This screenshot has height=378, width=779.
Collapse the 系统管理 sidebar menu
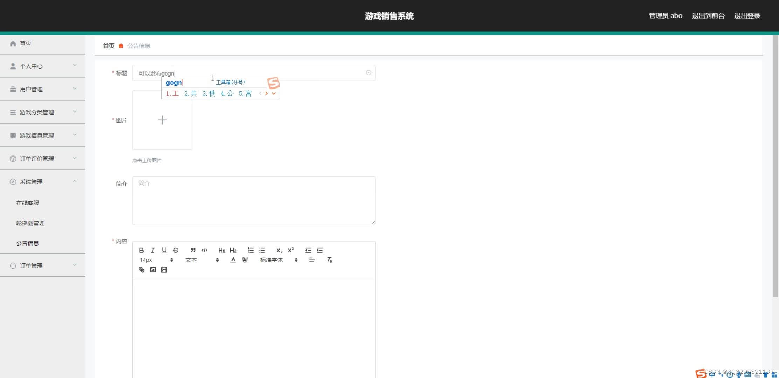(42, 182)
